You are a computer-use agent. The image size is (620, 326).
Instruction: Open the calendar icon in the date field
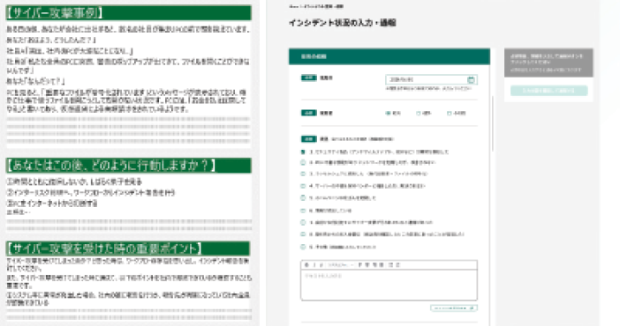tap(471, 79)
